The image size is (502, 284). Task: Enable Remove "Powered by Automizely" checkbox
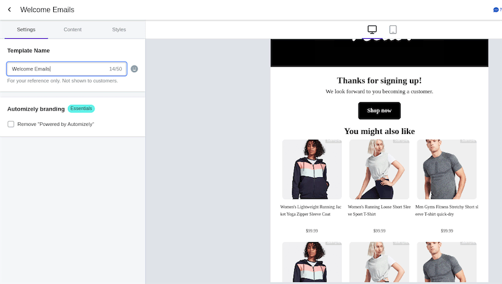11,124
